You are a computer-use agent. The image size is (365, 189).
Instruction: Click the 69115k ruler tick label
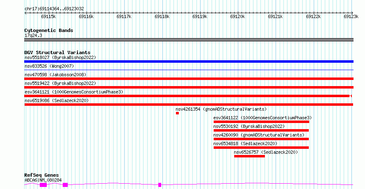click(48, 16)
